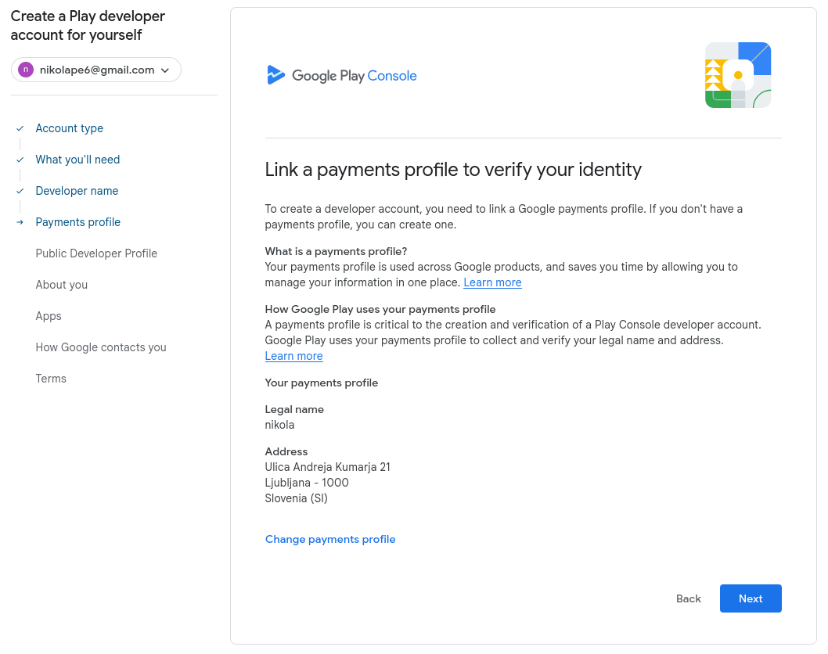Image resolution: width=828 pixels, height=654 pixels.
Task: Select the Apps step in sidebar
Action: [48, 316]
